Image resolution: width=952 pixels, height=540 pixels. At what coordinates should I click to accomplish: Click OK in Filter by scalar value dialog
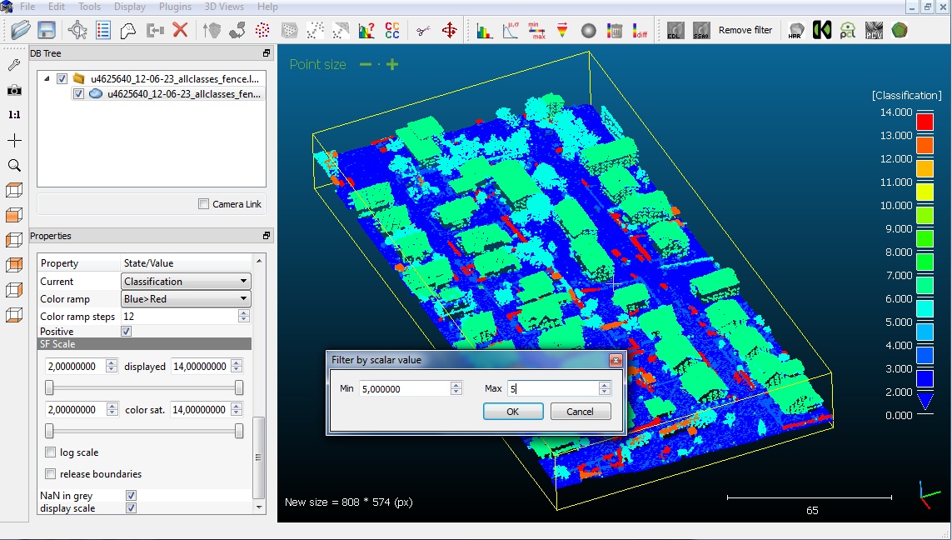tap(513, 412)
